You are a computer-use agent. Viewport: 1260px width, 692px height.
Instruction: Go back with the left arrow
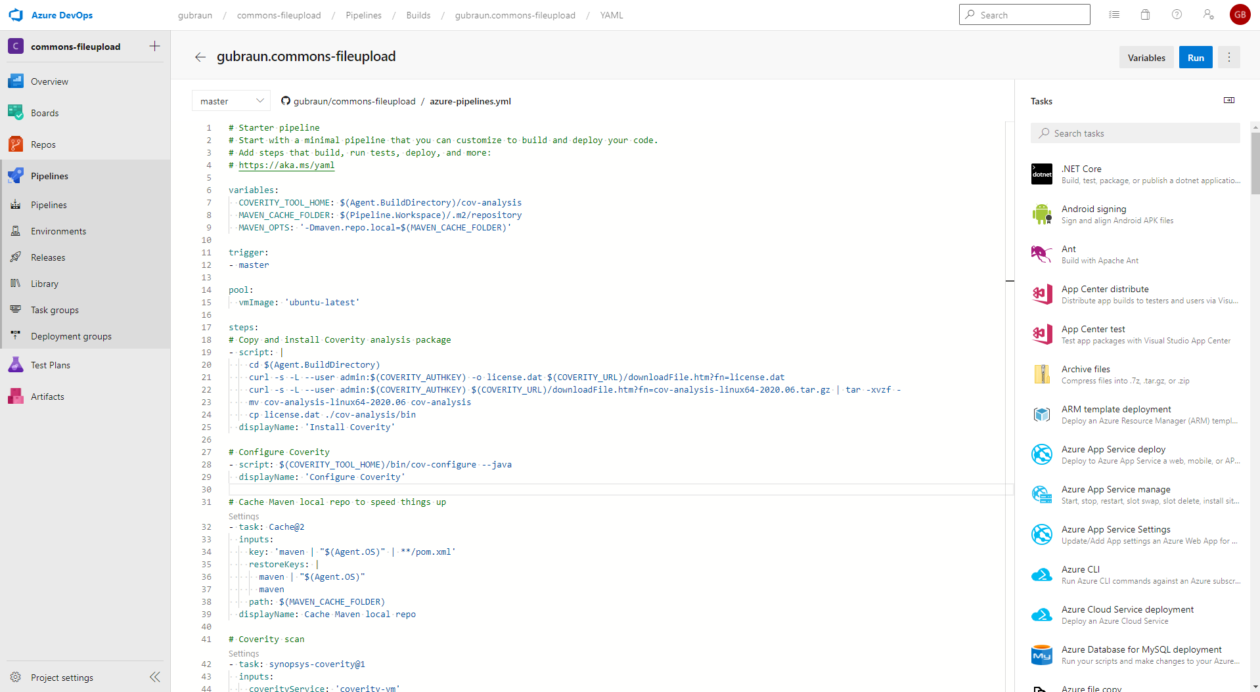tap(200, 57)
